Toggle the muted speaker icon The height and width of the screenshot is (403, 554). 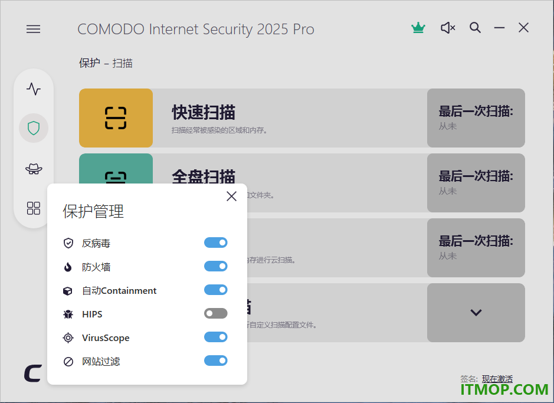coord(448,28)
